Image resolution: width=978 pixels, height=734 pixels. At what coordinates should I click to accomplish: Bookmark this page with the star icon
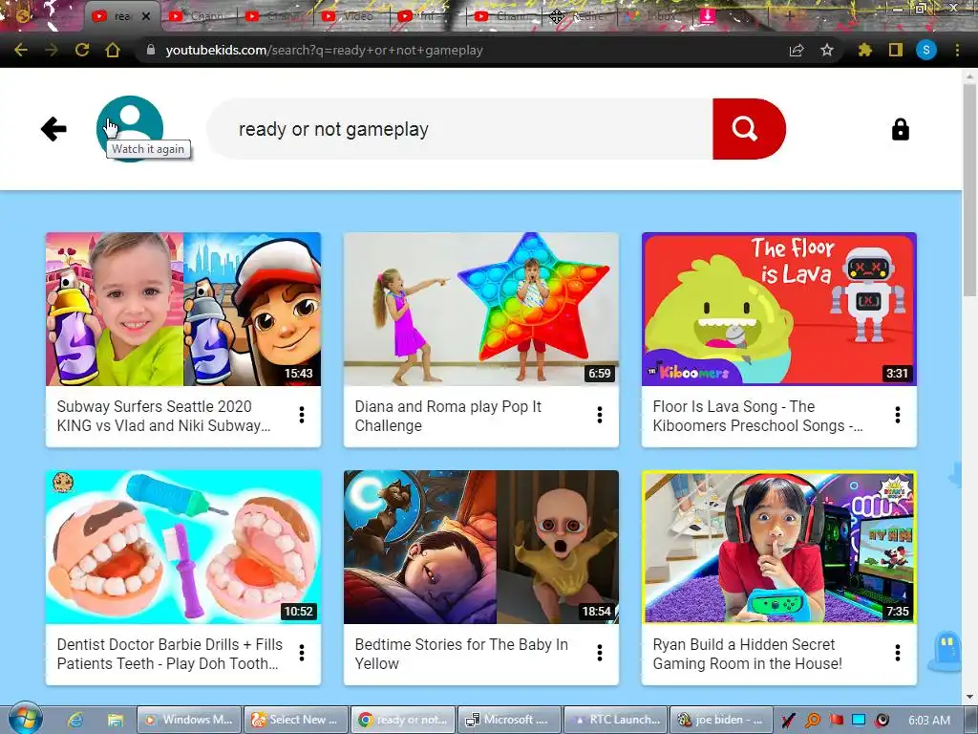(x=827, y=50)
